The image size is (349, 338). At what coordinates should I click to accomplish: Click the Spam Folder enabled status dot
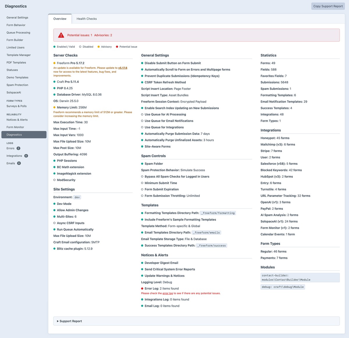point(142,164)
